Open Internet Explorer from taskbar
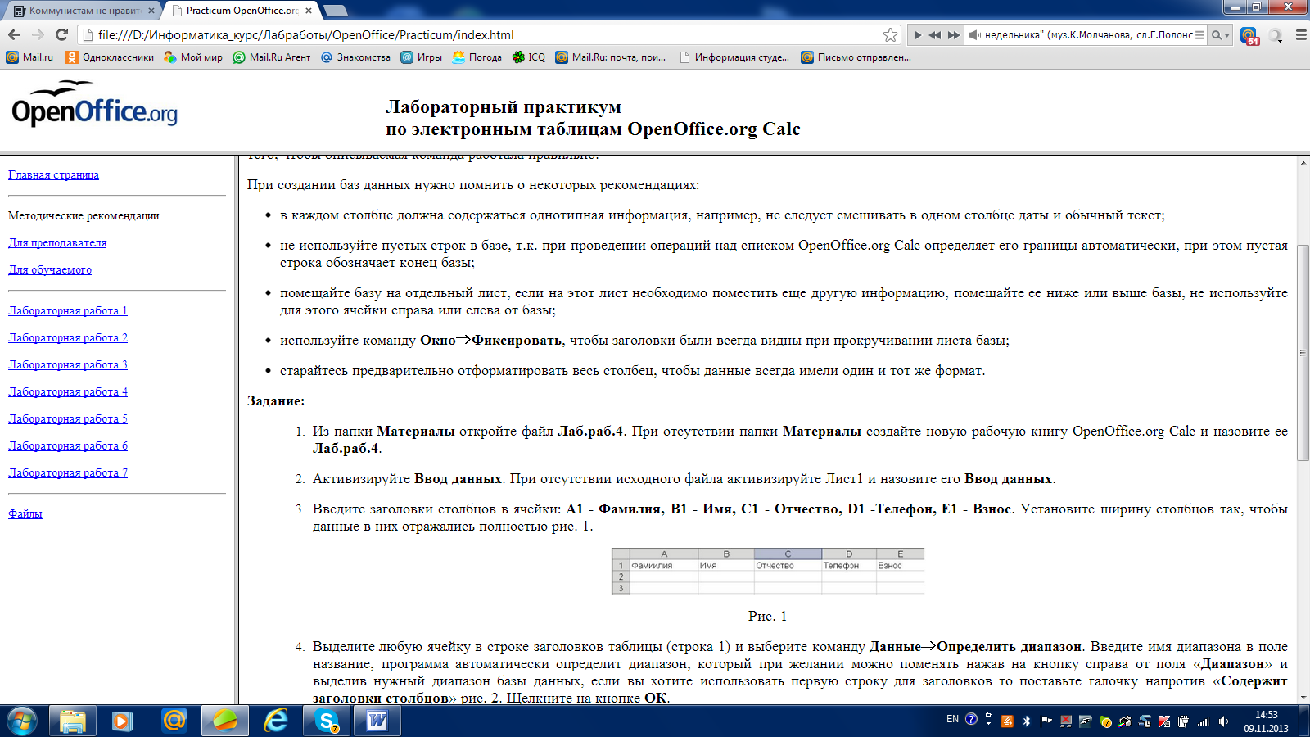 pyautogui.click(x=276, y=721)
